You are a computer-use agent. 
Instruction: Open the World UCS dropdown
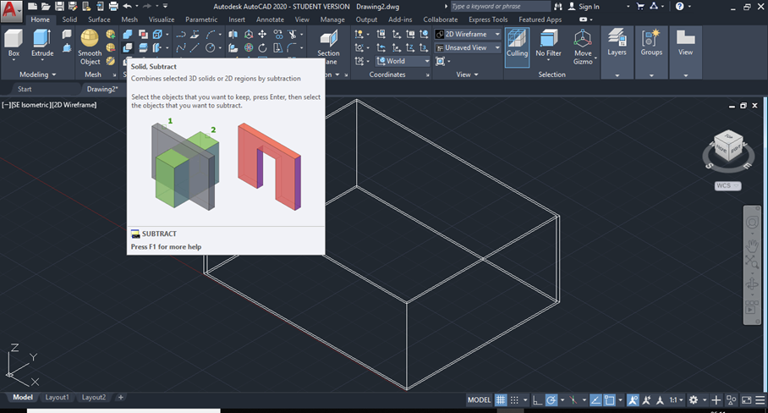coord(402,61)
